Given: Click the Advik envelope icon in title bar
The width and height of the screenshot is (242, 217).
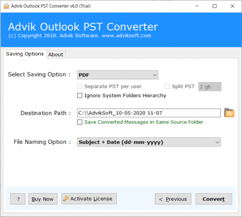Looking at the screenshot, I should [5, 6].
